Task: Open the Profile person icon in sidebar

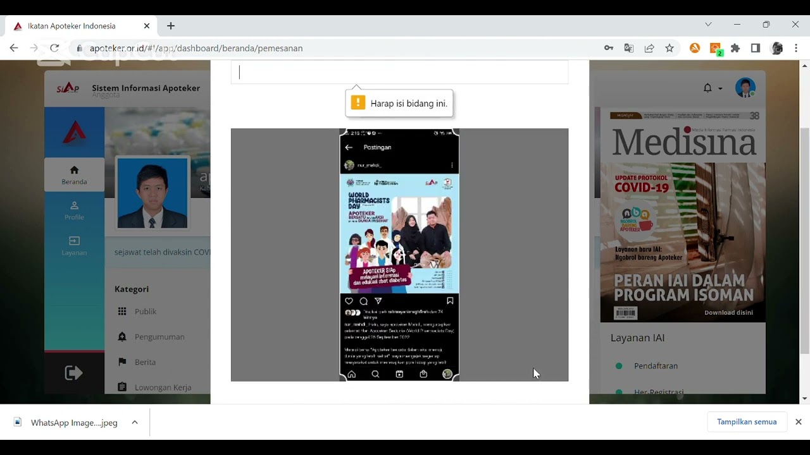Action: tap(74, 205)
